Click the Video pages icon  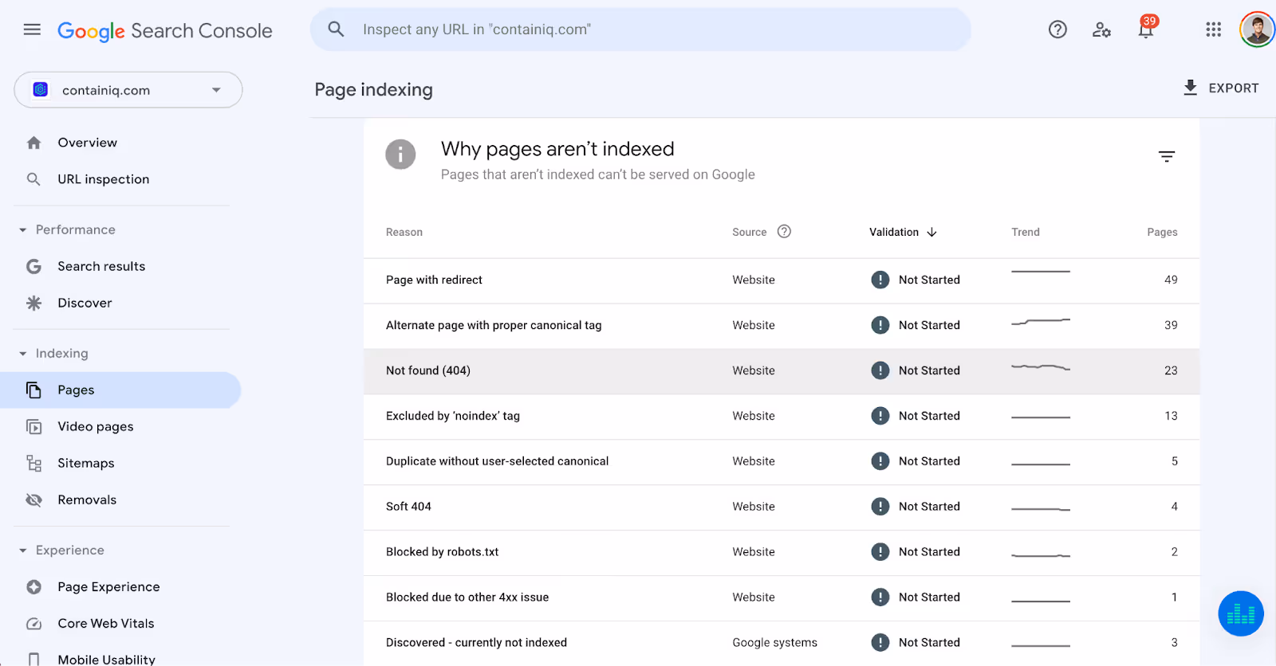[33, 426]
